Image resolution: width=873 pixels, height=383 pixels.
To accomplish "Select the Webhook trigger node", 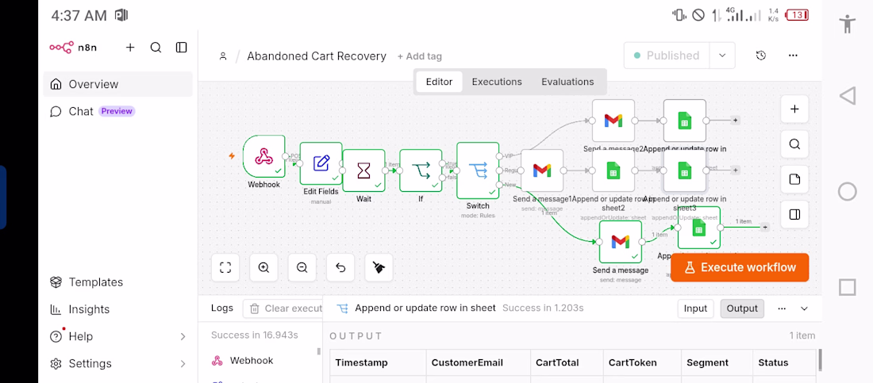I will pos(264,156).
